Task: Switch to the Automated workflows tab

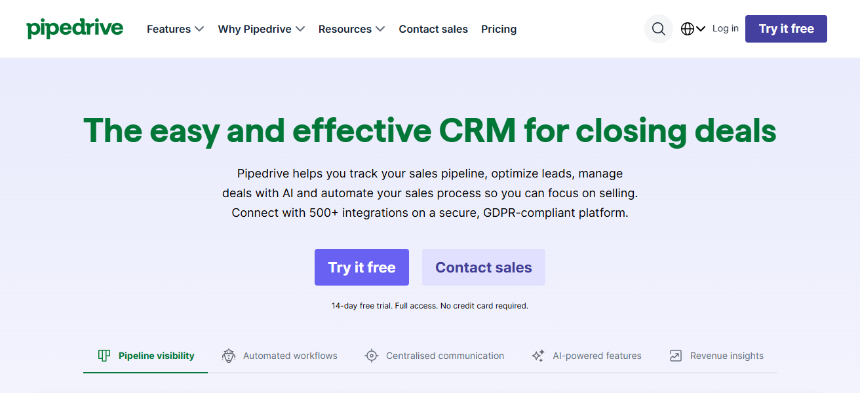Action: point(290,356)
